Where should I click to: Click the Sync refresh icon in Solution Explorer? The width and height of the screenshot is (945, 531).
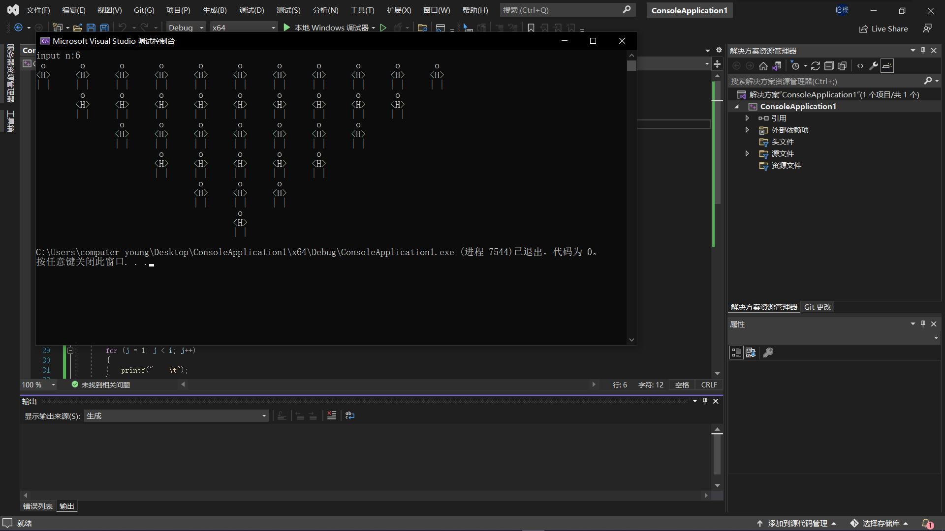click(x=816, y=66)
